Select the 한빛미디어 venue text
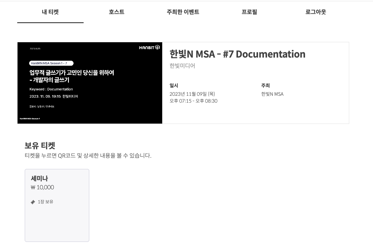 (x=182, y=66)
